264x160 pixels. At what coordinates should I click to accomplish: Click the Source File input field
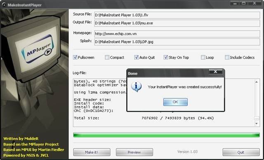(x=177, y=15)
